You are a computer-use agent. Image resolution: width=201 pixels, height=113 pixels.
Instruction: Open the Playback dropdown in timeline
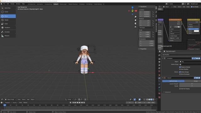coord(8,103)
